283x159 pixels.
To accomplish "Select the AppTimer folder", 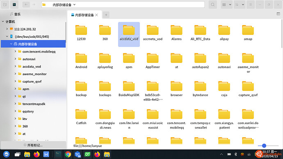I will point(153,61).
